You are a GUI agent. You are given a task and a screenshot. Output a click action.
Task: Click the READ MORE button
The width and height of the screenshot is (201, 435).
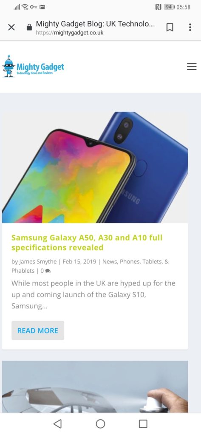[x=38, y=330]
